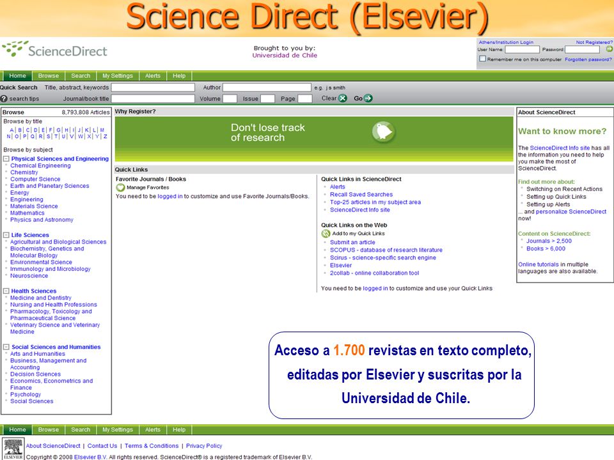The width and height of the screenshot is (614, 460).
Task: Open SCOPUS database of research literature
Action: point(386,250)
